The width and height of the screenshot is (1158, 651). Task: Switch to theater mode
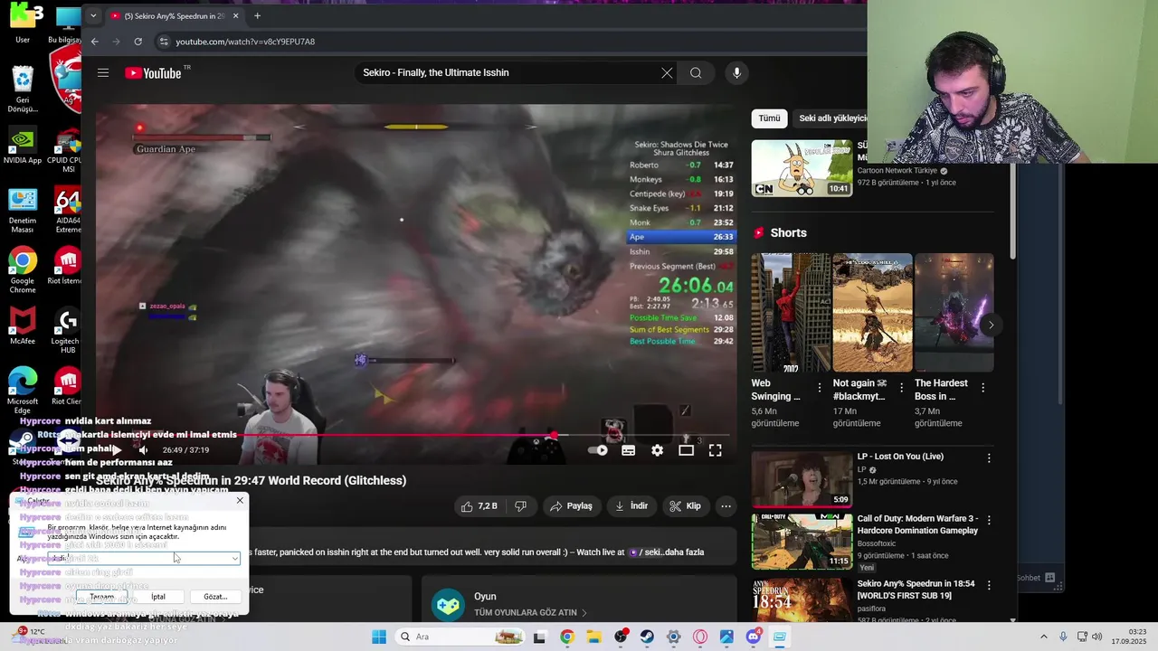(686, 450)
